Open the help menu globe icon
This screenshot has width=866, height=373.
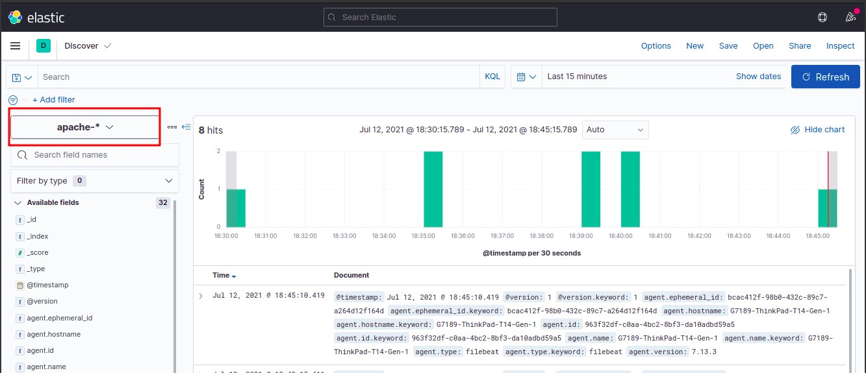[822, 18]
